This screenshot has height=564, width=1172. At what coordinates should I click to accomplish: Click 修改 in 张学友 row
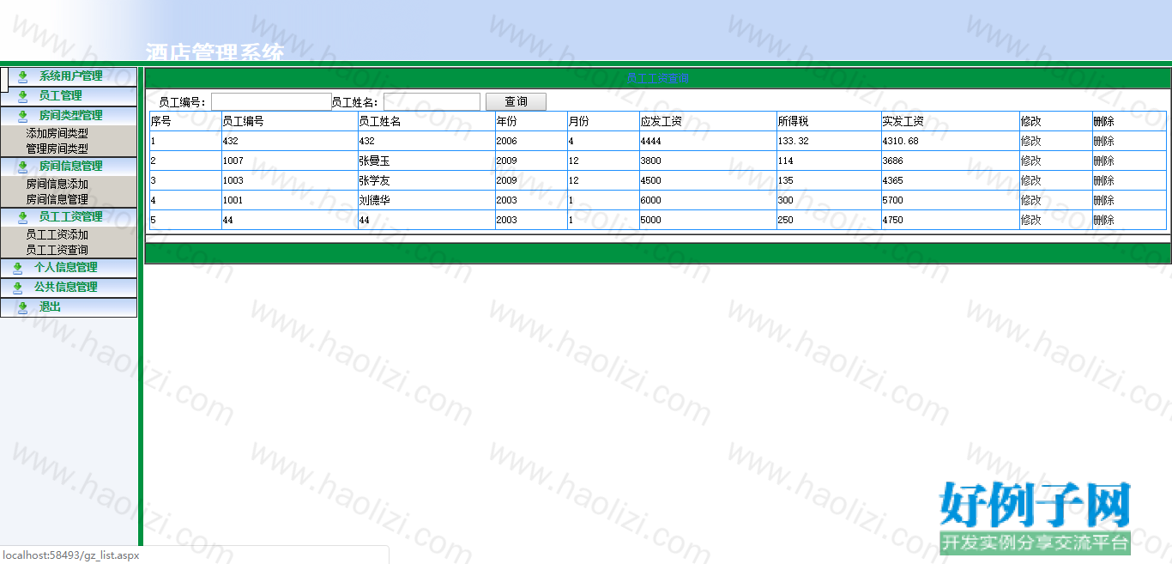[x=1030, y=180]
